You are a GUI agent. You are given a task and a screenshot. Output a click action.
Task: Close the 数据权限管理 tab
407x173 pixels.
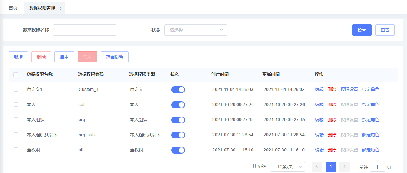tap(59, 8)
